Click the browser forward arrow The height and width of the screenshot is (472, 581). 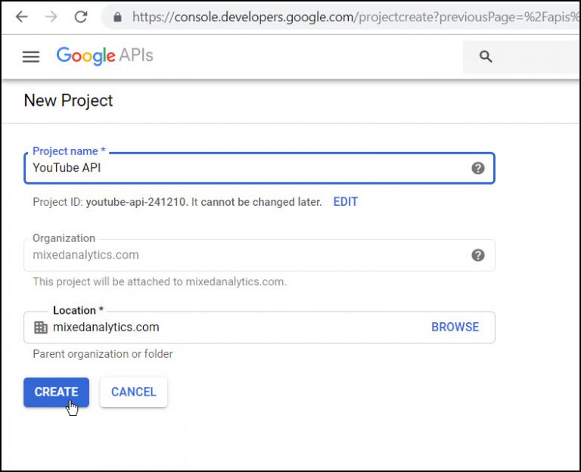[51, 17]
